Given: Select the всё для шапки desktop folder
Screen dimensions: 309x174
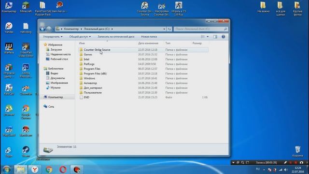Looking at the screenshot, I should (280, 9).
